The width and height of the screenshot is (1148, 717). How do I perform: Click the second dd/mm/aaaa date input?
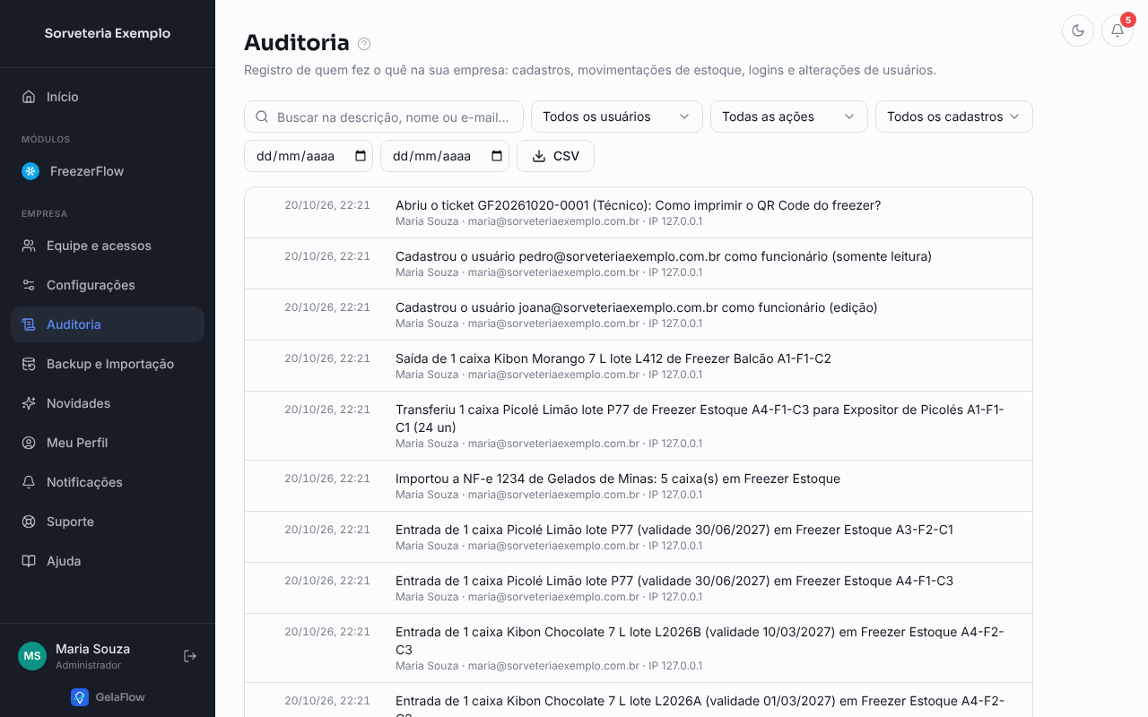pyautogui.click(x=445, y=156)
